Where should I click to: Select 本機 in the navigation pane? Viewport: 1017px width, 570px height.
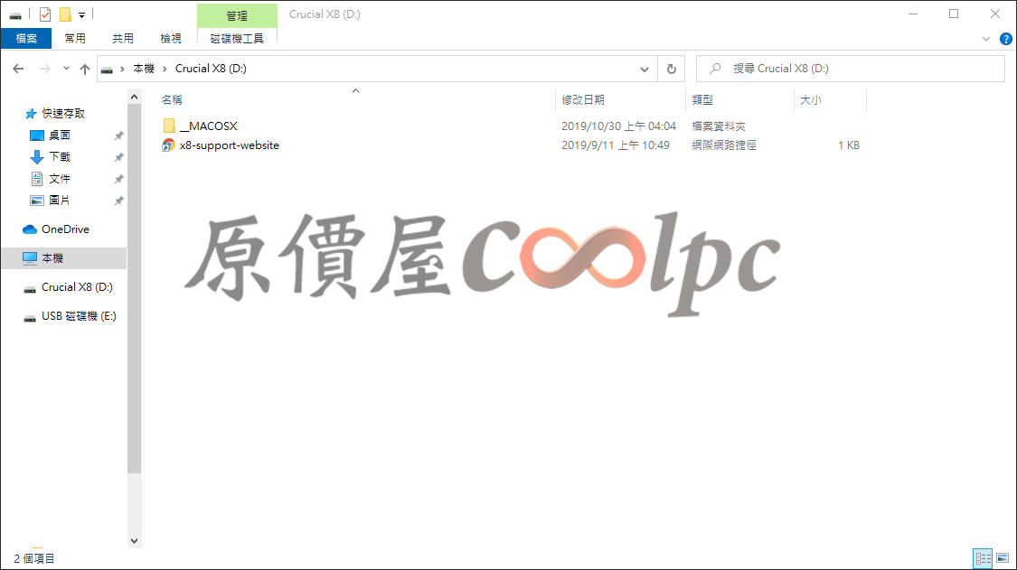coord(63,258)
